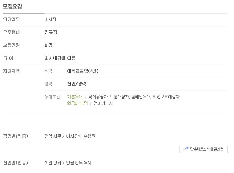The width and height of the screenshot is (234, 173).
Task: Click the mail envelope icon in button
Action: [185, 149]
